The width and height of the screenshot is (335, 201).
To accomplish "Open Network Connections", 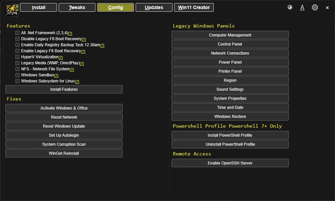I will click(x=230, y=53).
